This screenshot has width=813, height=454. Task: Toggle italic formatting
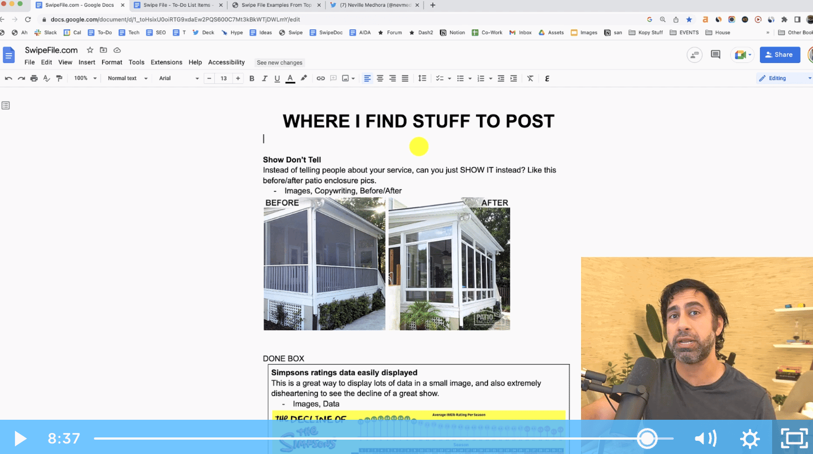[265, 78]
